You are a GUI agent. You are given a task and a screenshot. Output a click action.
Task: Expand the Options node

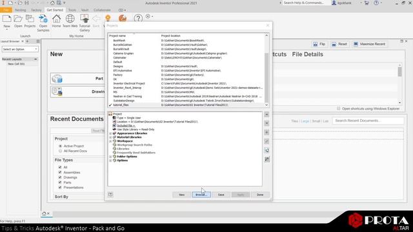tap(110, 160)
